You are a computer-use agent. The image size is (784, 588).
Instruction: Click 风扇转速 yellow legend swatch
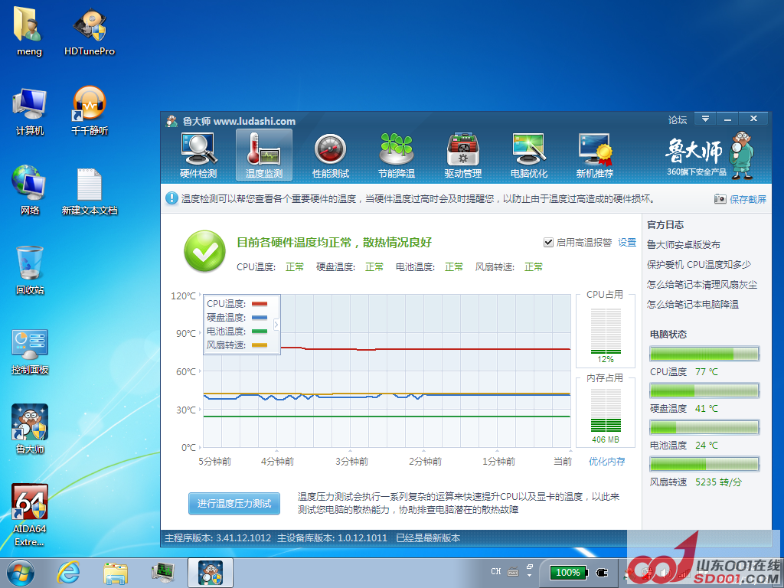coord(259,345)
